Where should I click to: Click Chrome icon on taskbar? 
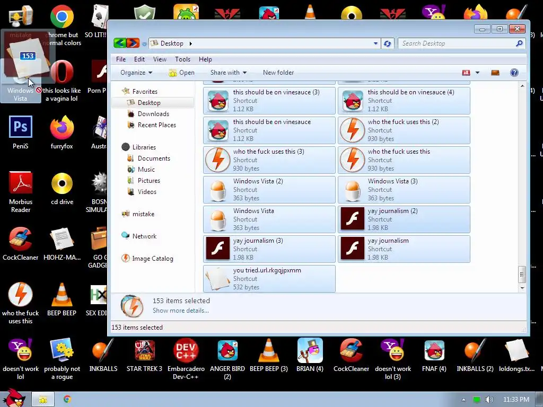click(67, 399)
